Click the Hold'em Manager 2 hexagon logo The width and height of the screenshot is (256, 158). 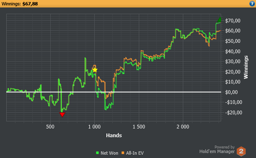tap(241, 151)
